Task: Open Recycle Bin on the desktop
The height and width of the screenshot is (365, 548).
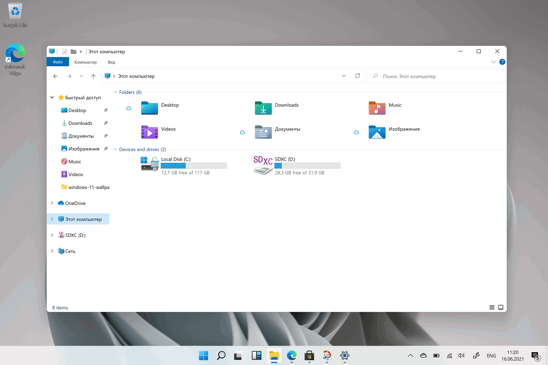Action: click(15, 15)
